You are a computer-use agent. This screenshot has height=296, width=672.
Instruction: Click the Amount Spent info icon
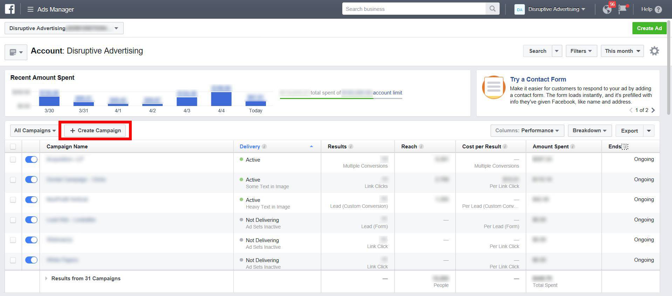pos(573,147)
